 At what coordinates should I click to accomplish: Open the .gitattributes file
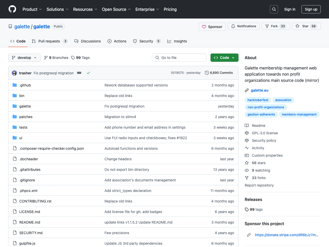(x=30, y=170)
